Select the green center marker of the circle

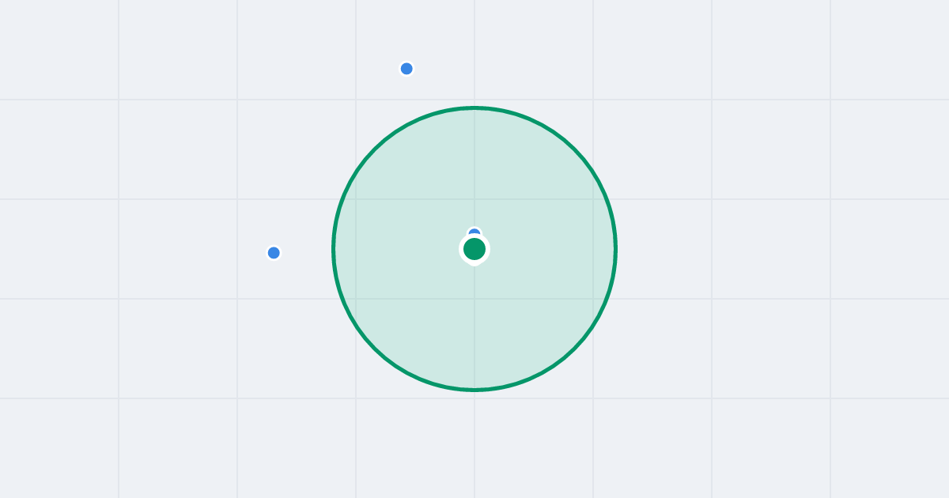[475, 249]
